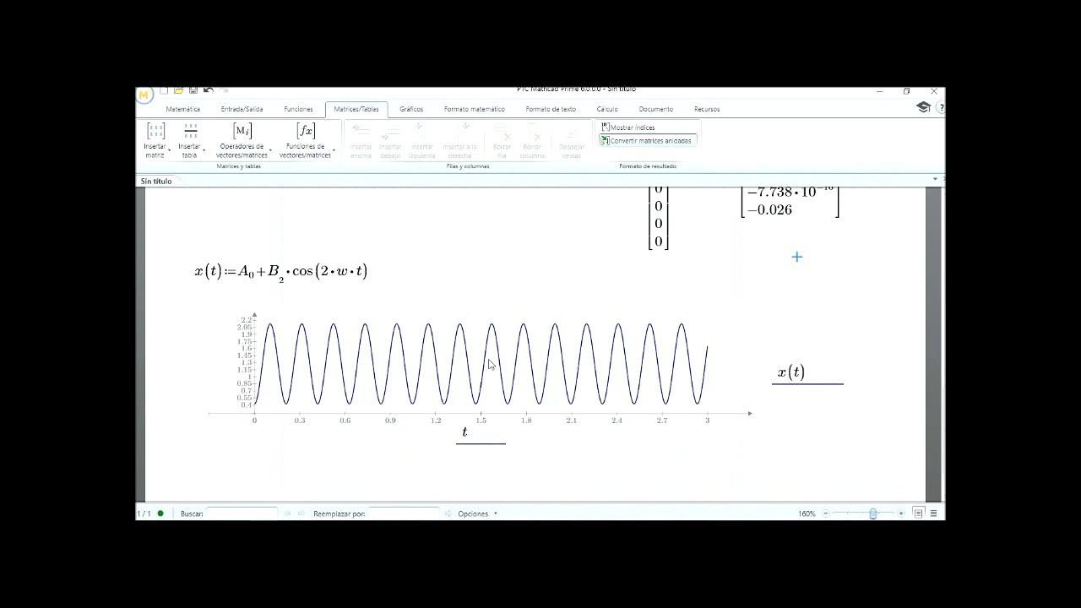The image size is (1081, 608).
Task: Toggle Convertir matrices anidadas option
Action: point(646,140)
